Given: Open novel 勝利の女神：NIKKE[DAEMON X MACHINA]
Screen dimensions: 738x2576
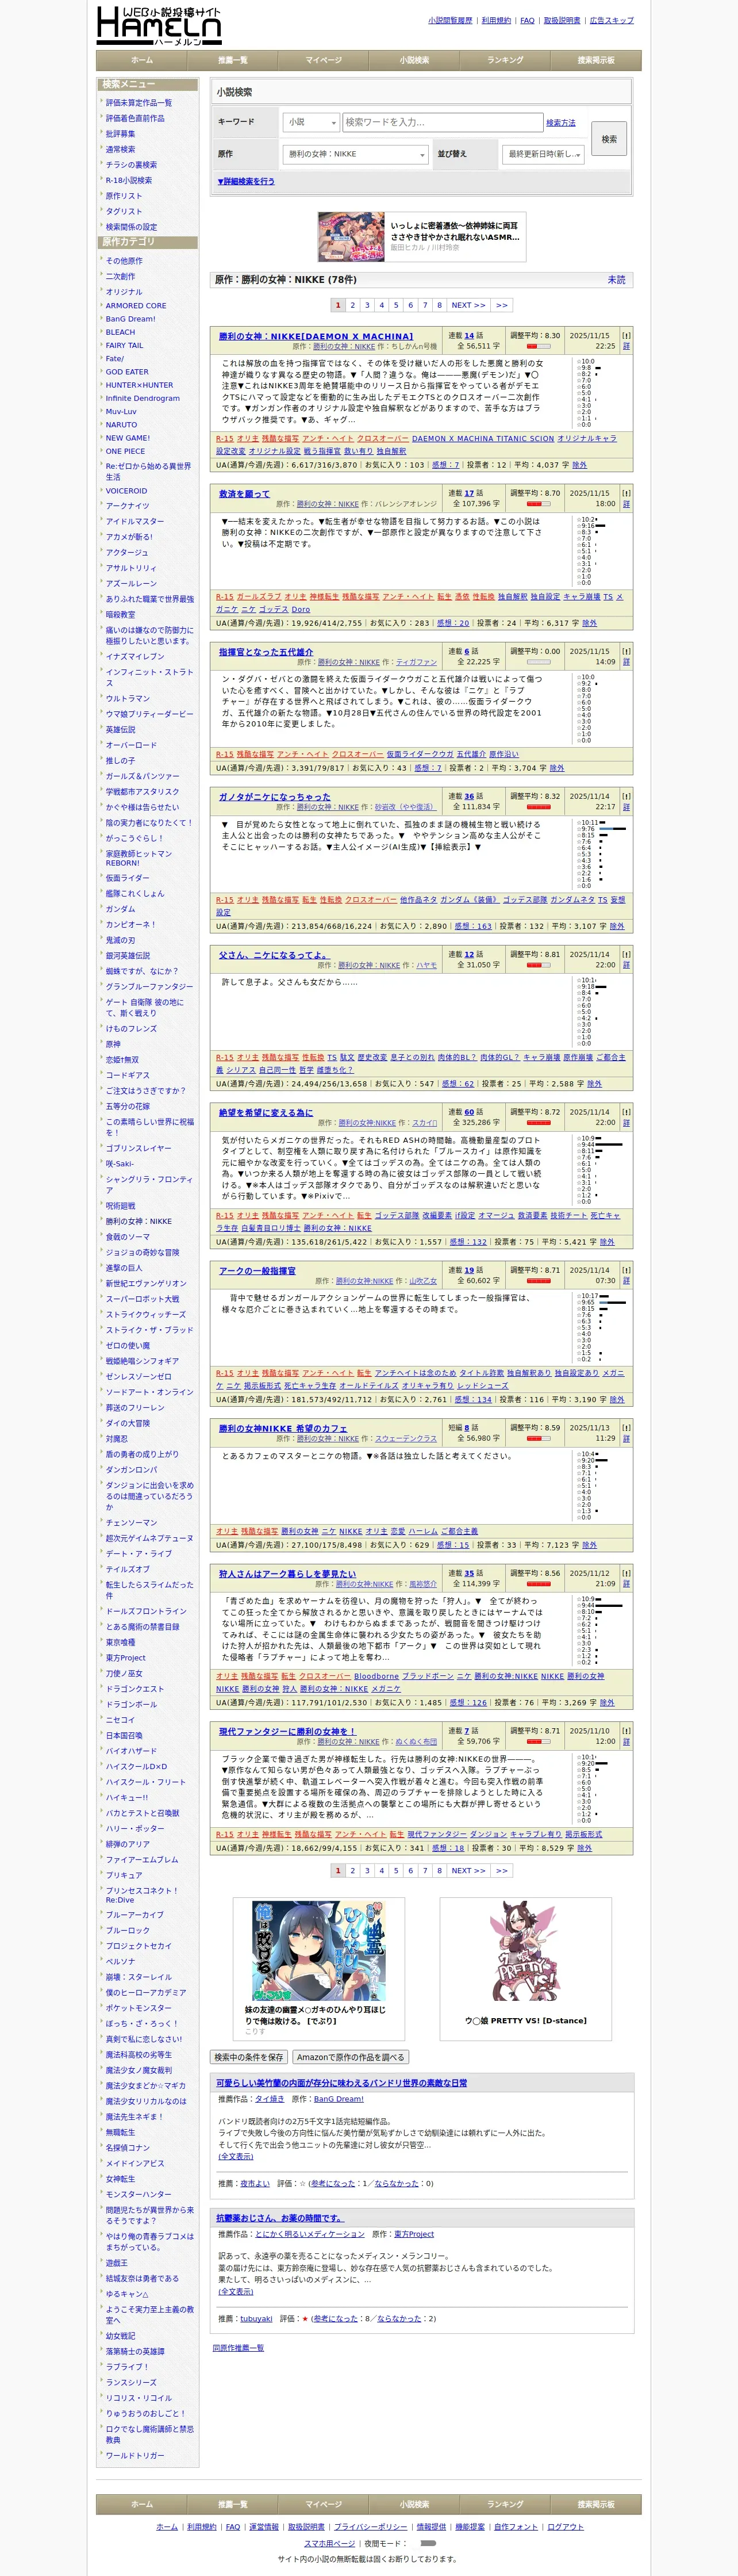Looking at the screenshot, I should point(316,336).
